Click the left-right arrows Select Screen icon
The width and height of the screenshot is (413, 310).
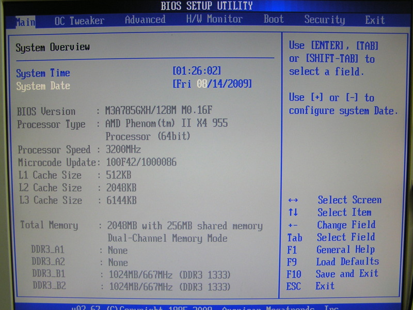coord(293,200)
